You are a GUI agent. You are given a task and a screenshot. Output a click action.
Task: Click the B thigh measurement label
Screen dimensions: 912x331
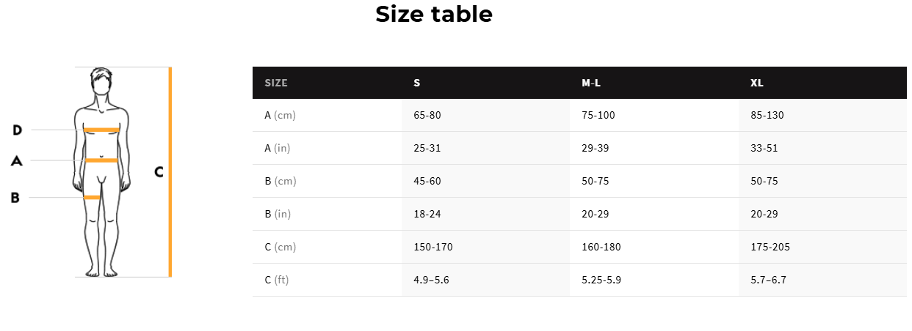15,197
